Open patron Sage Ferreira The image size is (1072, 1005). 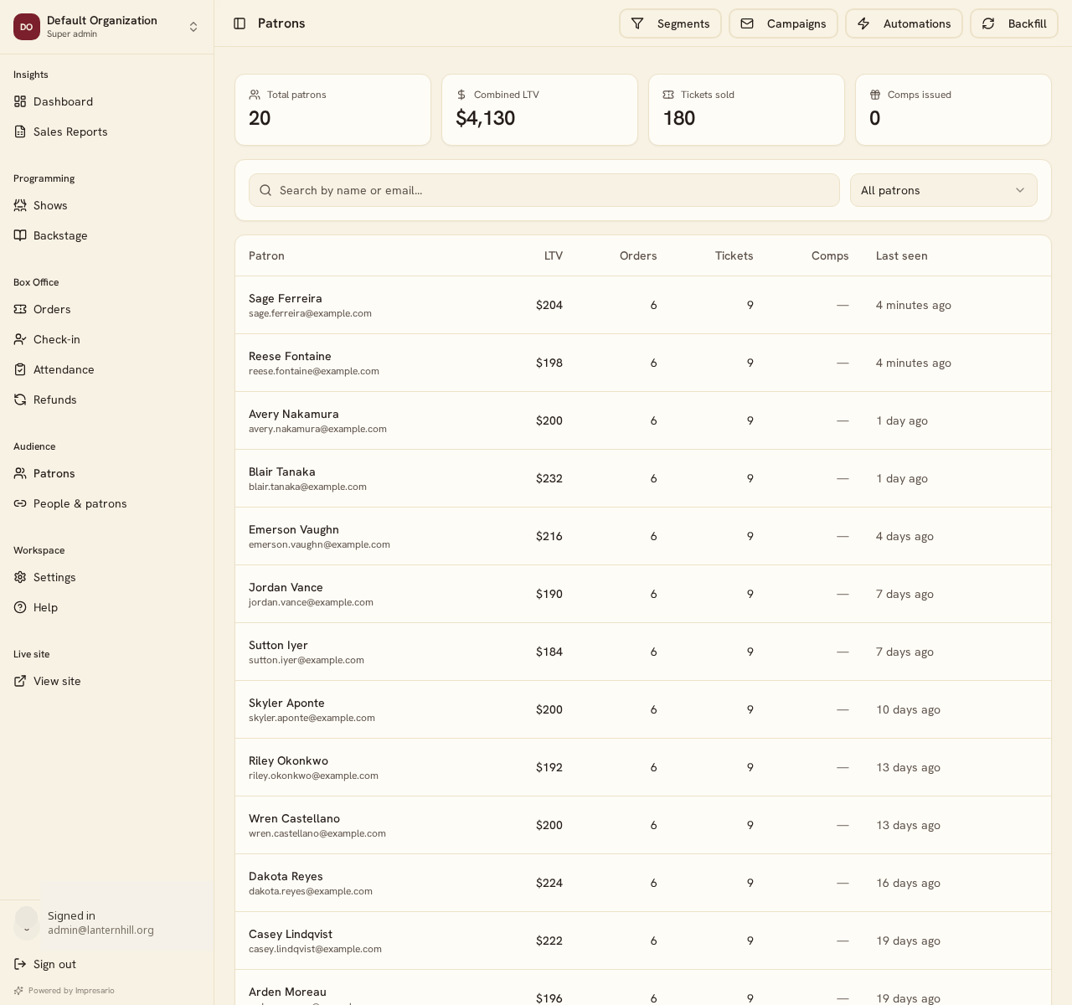286,298
